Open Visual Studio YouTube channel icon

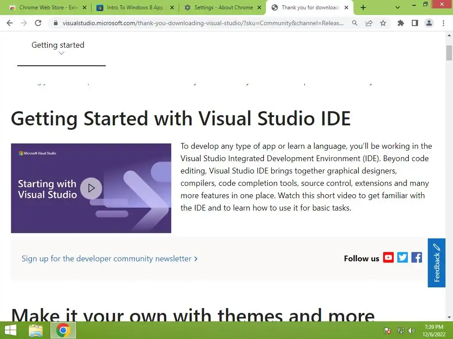coord(388,257)
